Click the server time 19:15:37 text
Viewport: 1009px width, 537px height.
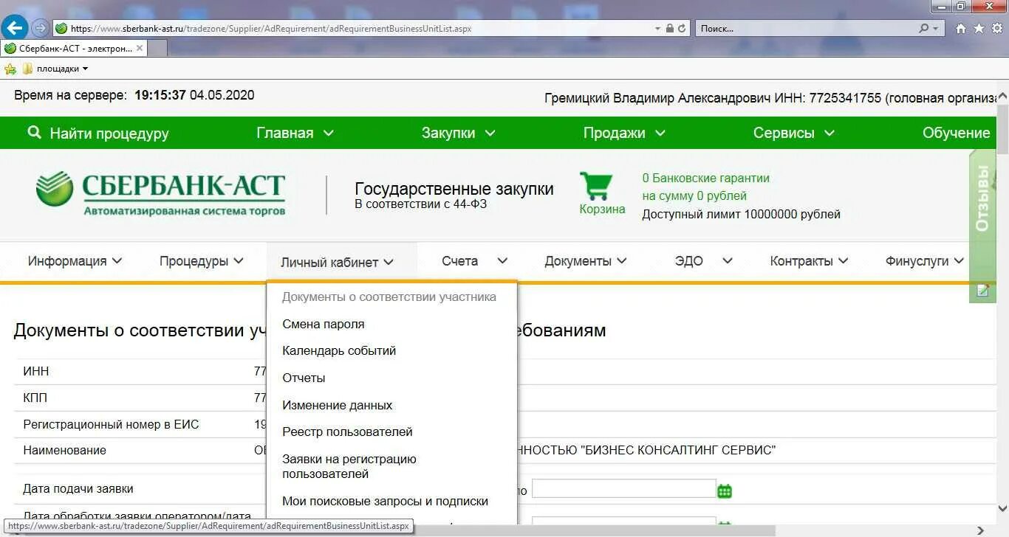[160, 95]
